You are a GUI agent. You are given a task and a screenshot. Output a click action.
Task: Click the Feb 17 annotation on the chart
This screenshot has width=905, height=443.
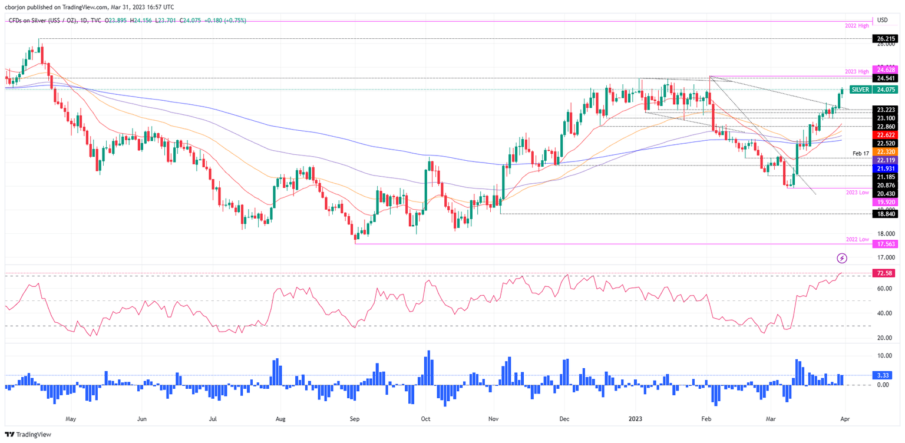point(861,153)
